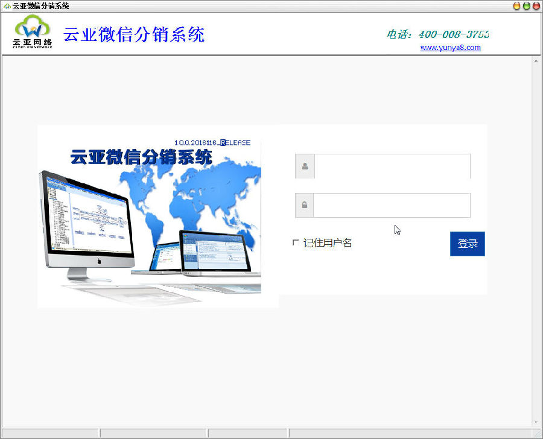Maximize window with the green button

(527, 6)
